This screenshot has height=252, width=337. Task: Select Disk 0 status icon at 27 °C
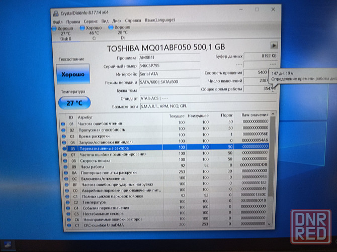pos(55,28)
